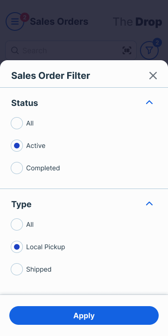Collapse the Status section chevron
The height and width of the screenshot is (336, 168).
point(149,102)
